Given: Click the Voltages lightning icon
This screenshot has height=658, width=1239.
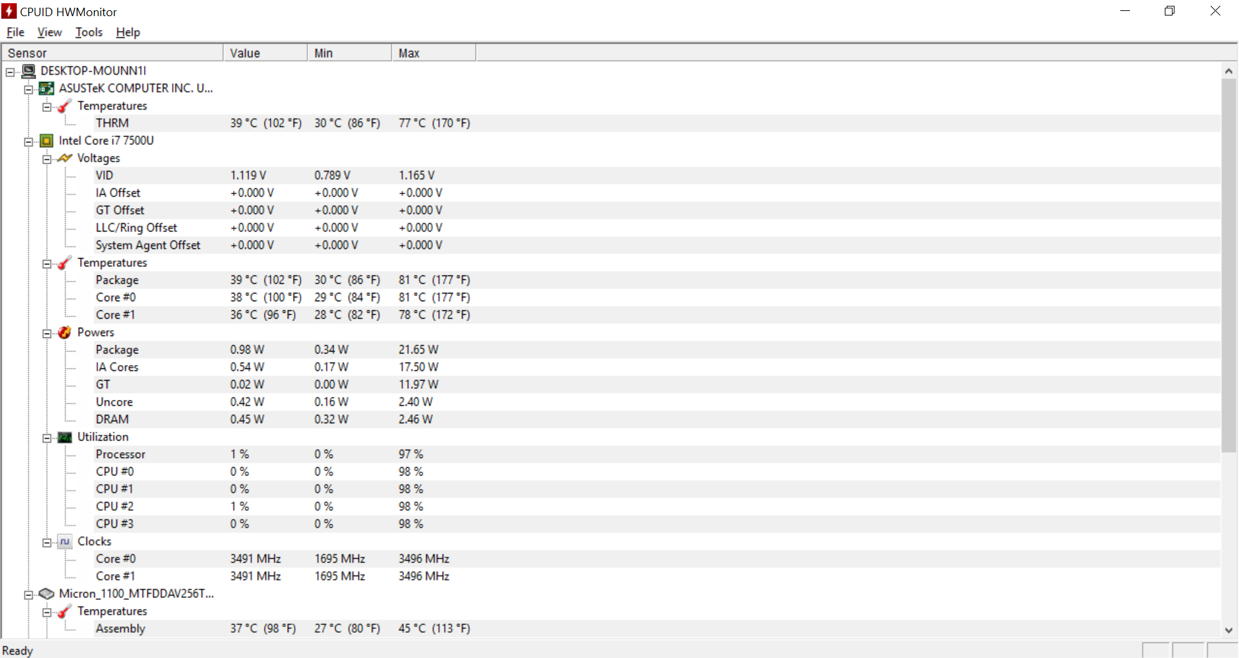Looking at the screenshot, I should click(65, 158).
